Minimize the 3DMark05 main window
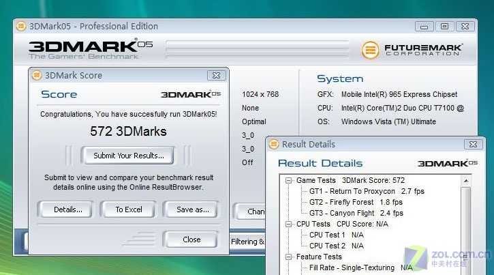This screenshot has width=494, height=275. [424, 27]
